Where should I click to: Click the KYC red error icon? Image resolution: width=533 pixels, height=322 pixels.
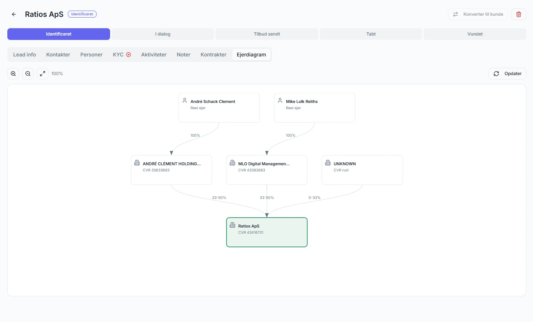[128, 55]
